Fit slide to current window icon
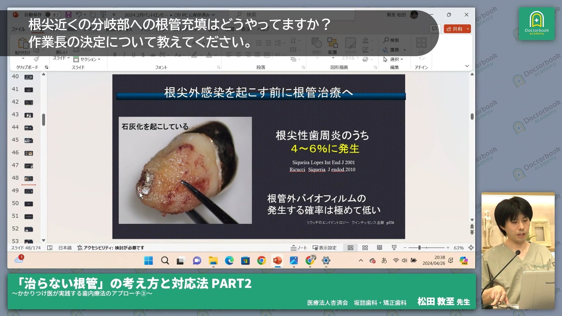 point(471,248)
